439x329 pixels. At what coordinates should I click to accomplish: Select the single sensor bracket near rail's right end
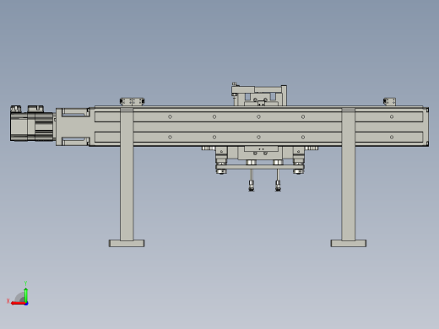coord(389,101)
